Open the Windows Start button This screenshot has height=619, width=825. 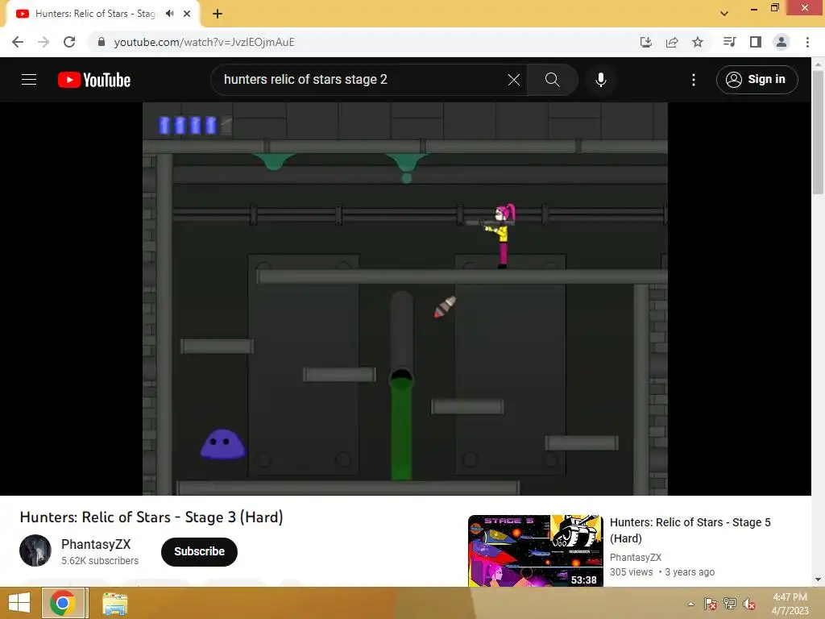click(x=19, y=603)
